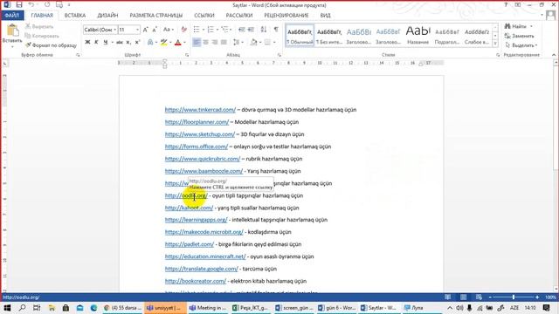
Task: Switch to the ССЫЛКИ tab
Action: 204,16
